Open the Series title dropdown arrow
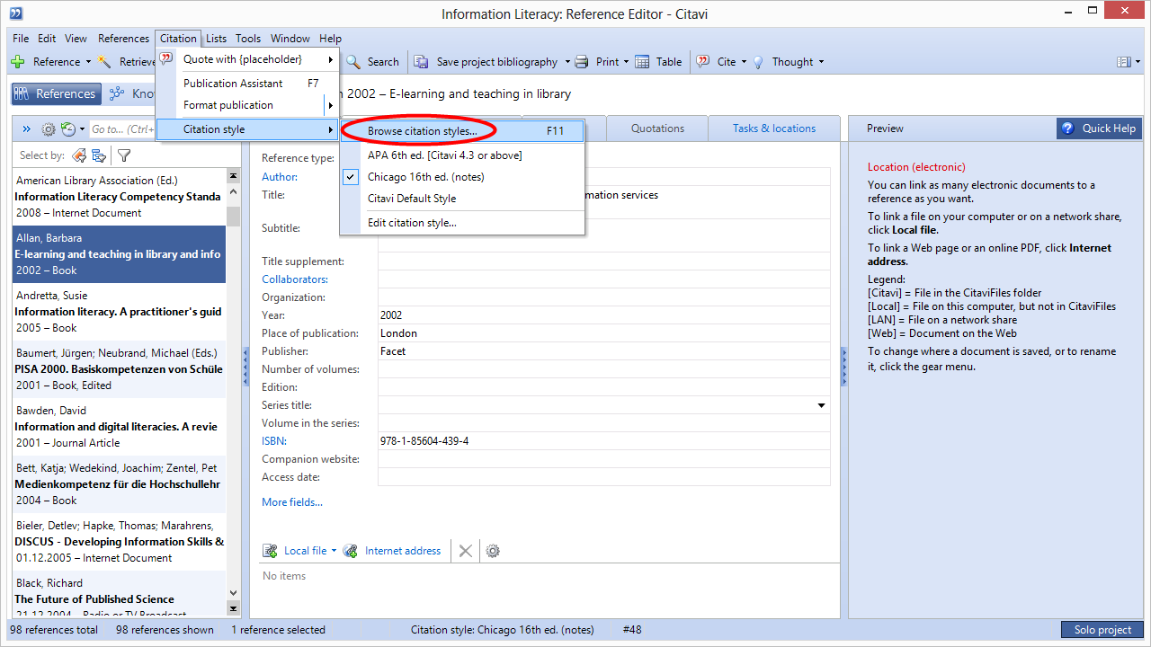The width and height of the screenshot is (1151, 647). point(821,405)
